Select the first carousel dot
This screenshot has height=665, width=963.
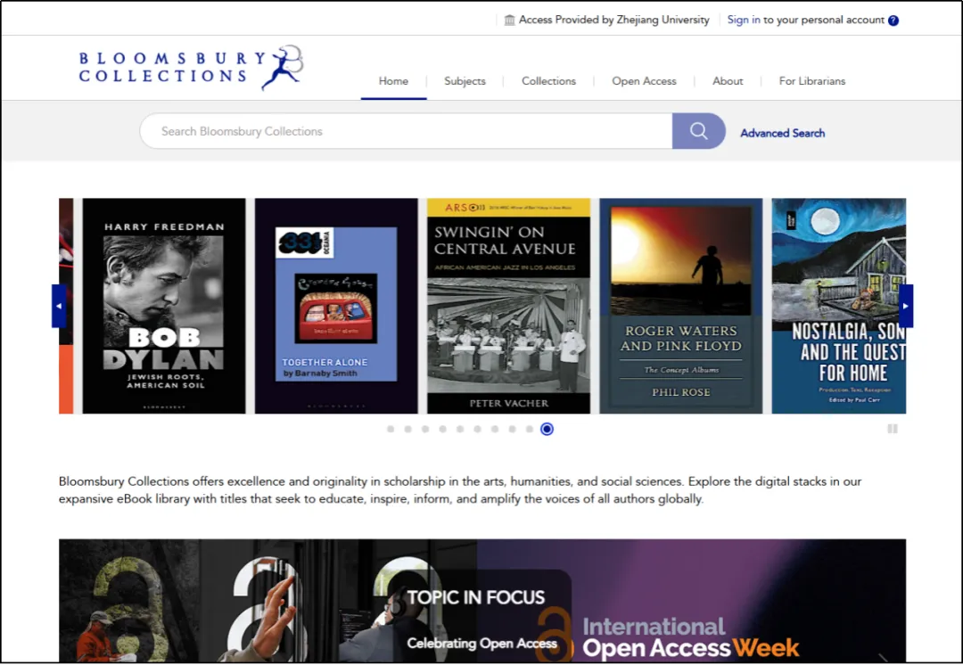[x=391, y=429]
